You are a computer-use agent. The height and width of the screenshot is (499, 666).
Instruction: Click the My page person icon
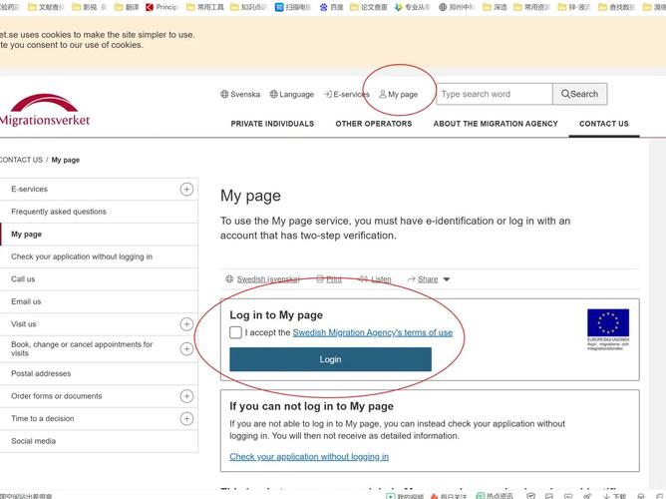[x=382, y=95]
